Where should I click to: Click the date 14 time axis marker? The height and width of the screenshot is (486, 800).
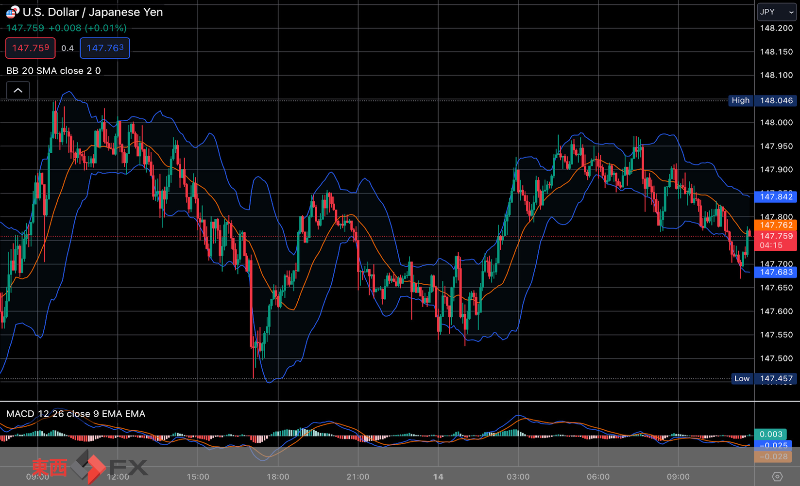pyautogui.click(x=438, y=477)
